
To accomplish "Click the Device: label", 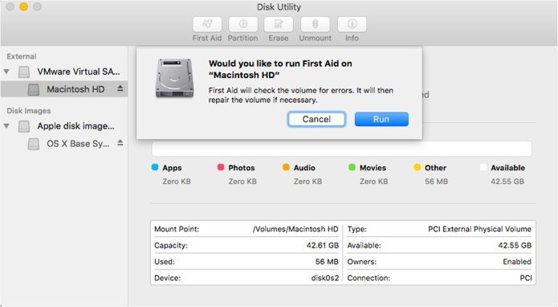I will point(167,278).
